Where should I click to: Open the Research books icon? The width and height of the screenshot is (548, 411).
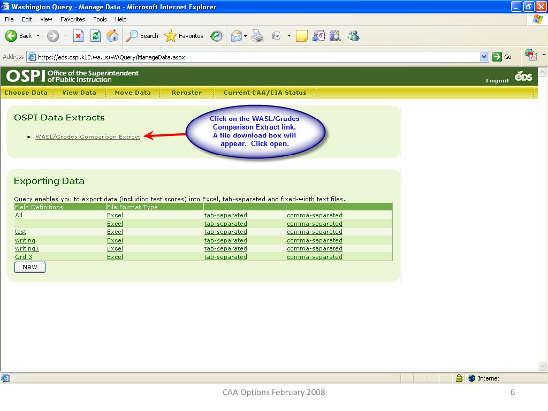335,36
